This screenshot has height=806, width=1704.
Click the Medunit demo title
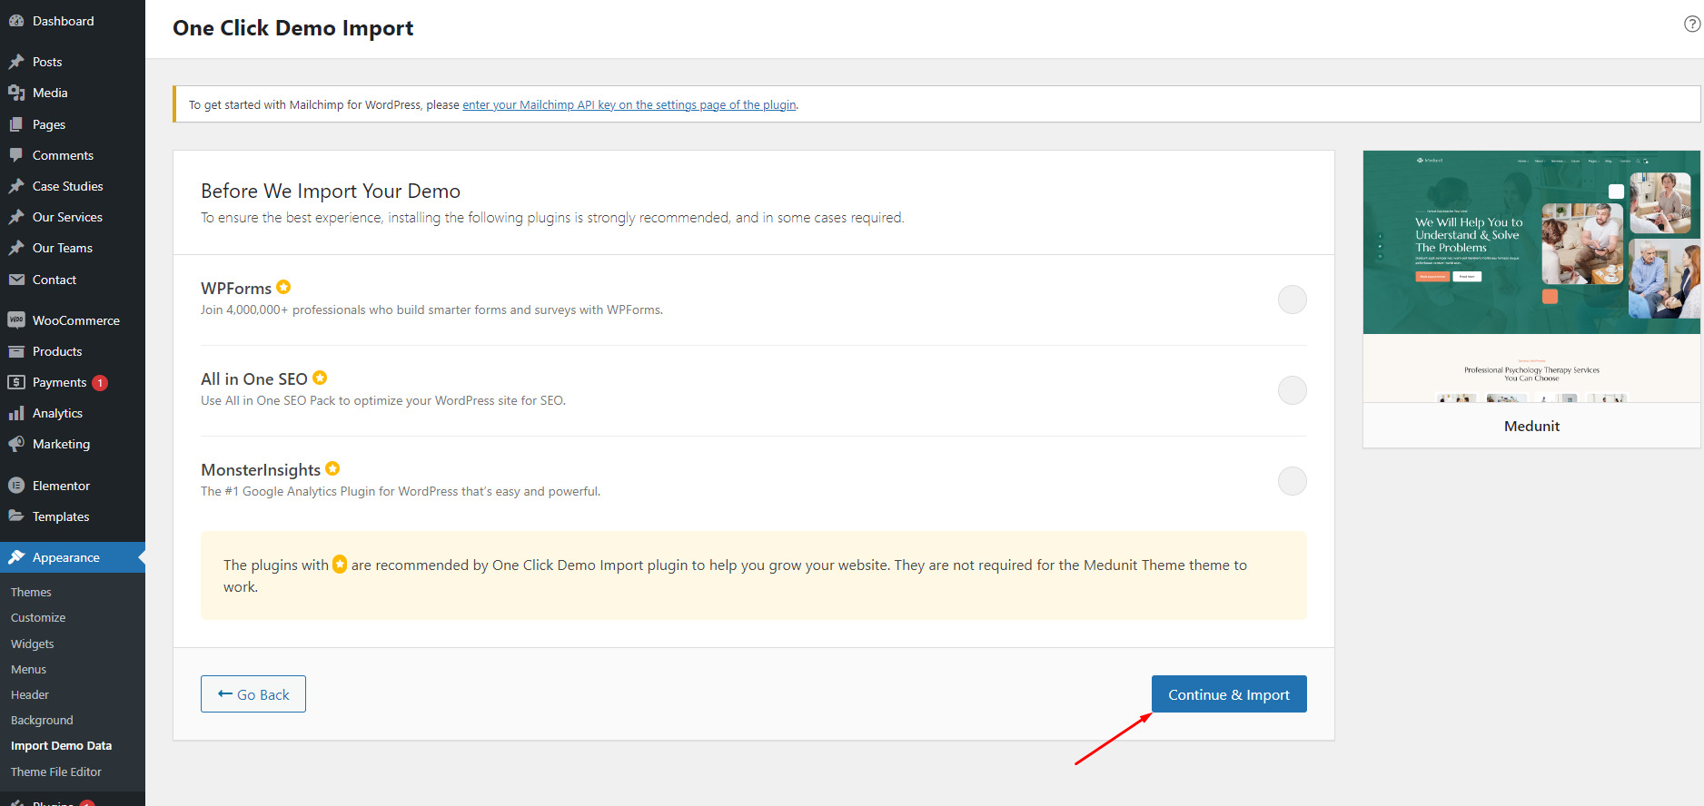[x=1531, y=426]
